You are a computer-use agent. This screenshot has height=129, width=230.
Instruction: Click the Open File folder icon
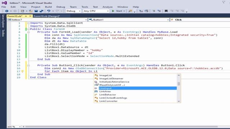[31, 11]
